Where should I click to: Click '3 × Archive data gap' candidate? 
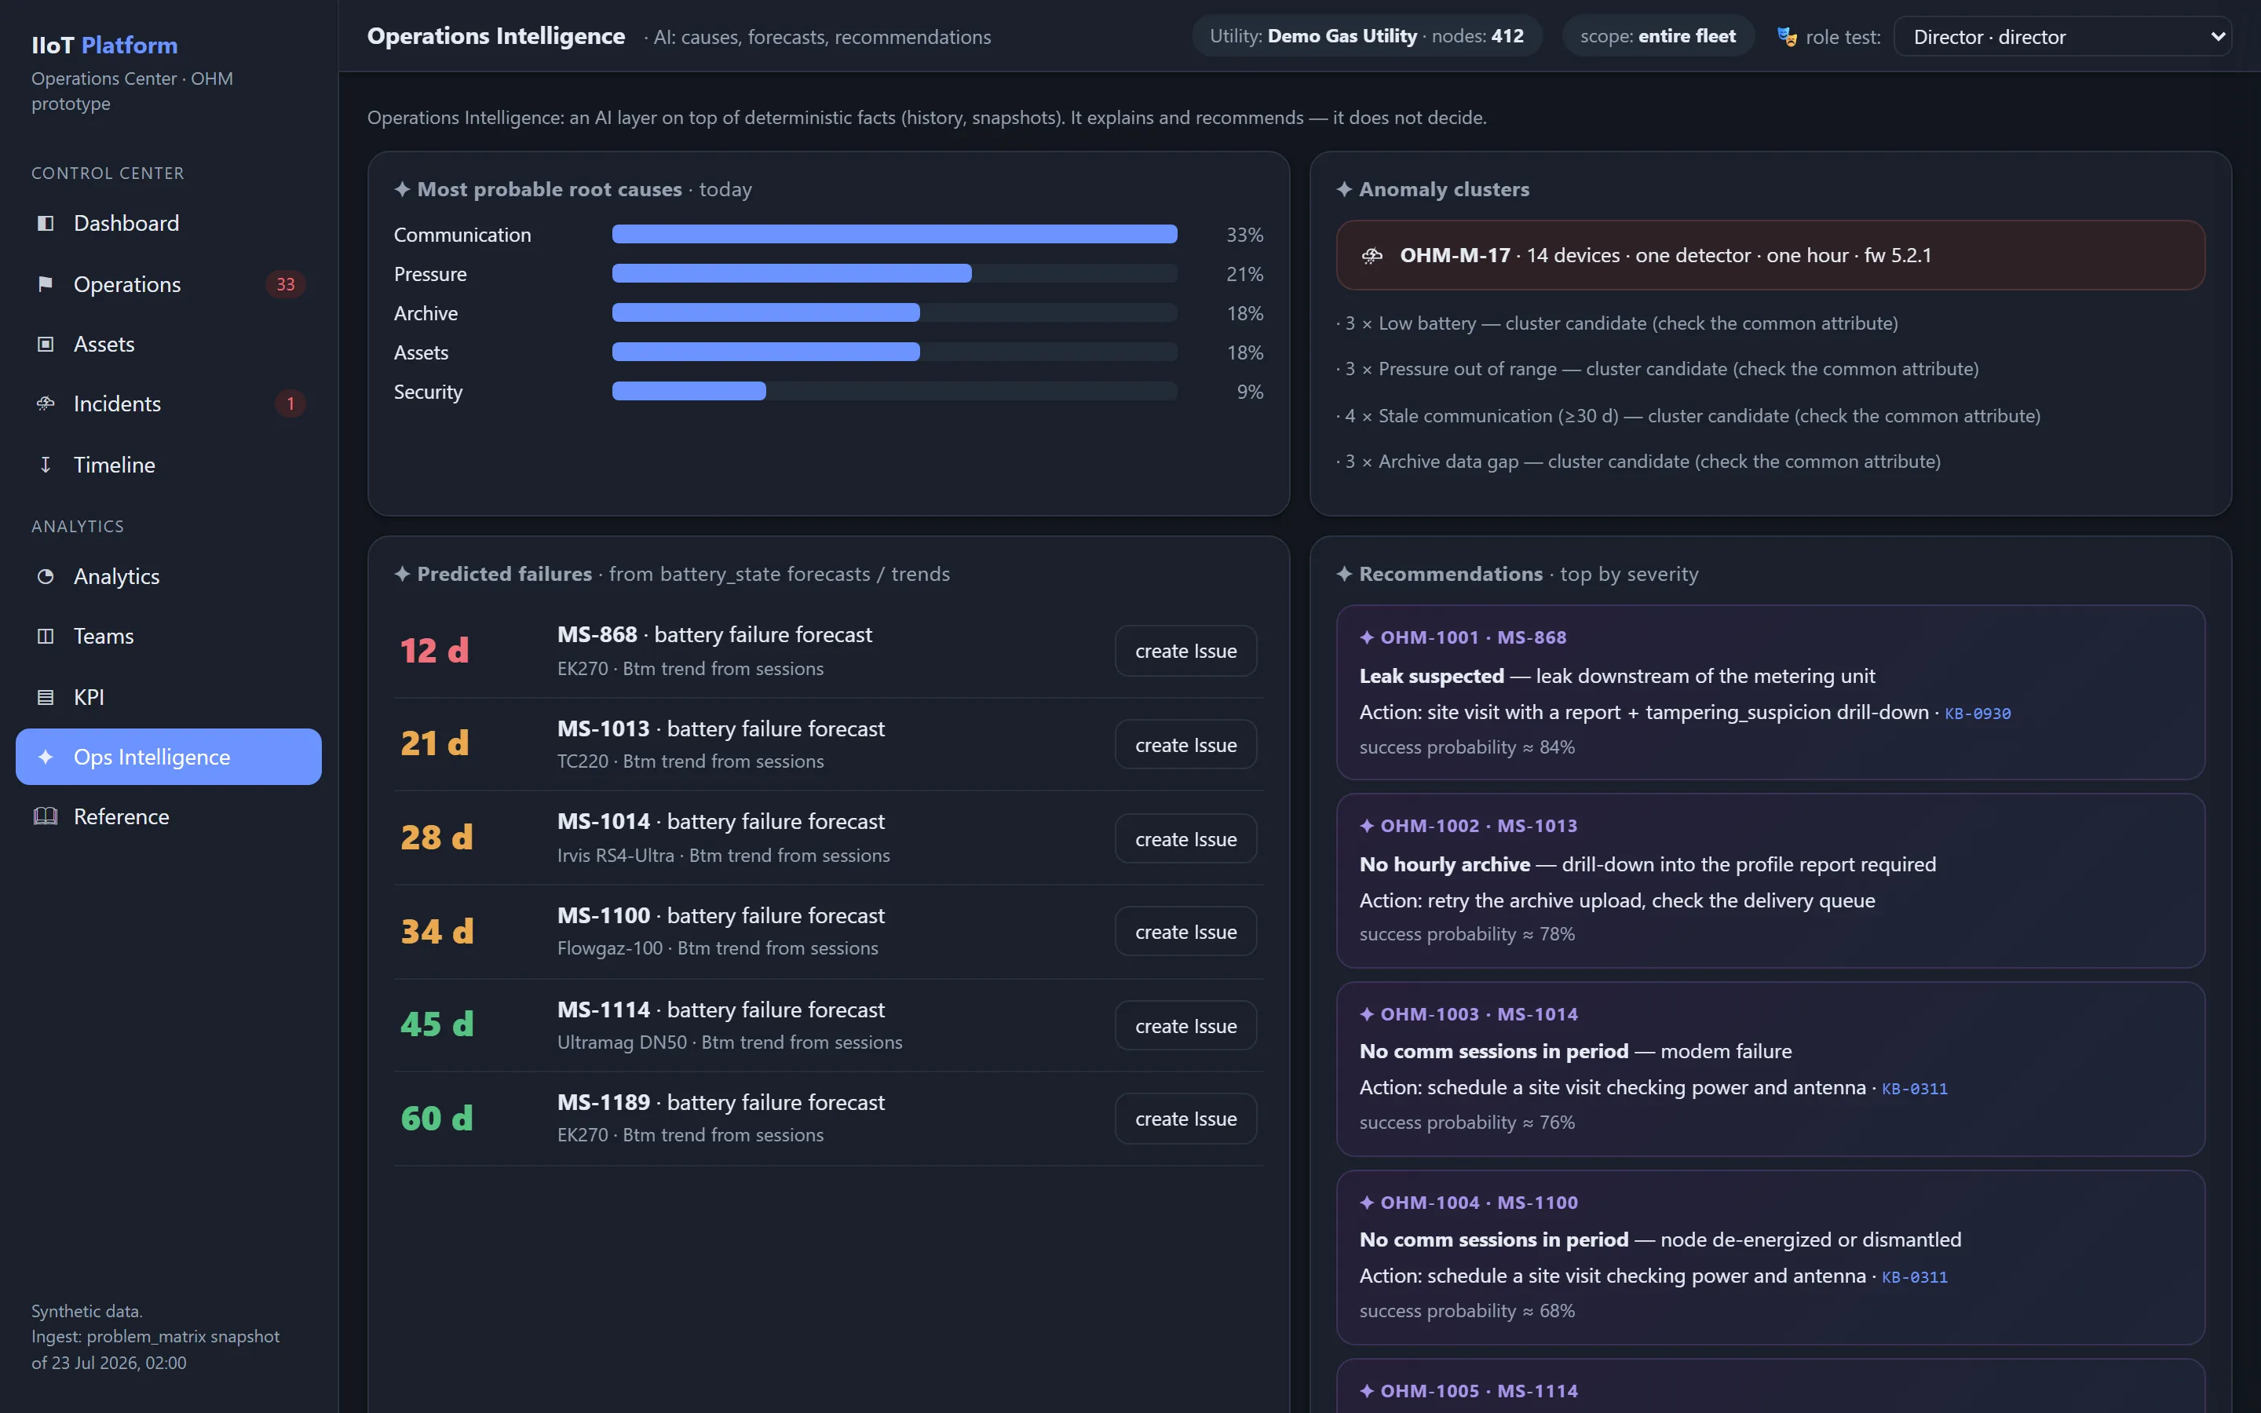pos(1638,462)
